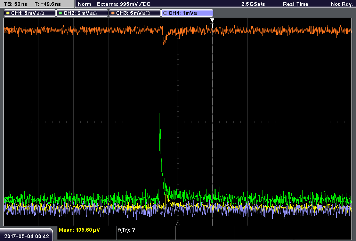Click the f(Tr): ? trigger frequency readout
The image size is (356, 241).
[x=127, y=230]
